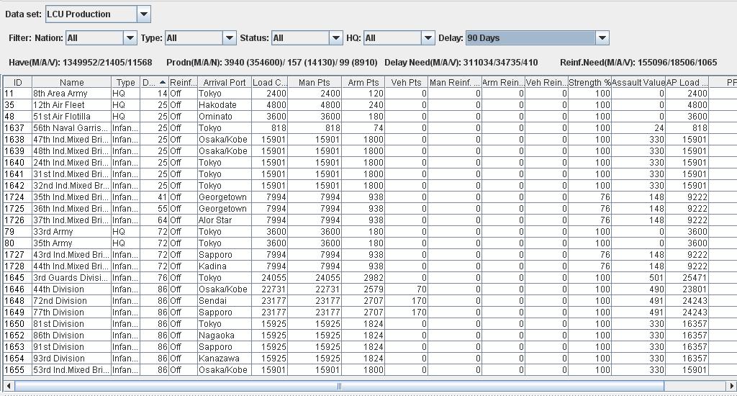The image size is (737, 396).
Task: Sort by the Assault Value column header
Action: pyautogui.click(x=638, y=82)
